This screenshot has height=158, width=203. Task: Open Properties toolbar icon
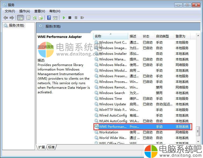coord(28,18)
